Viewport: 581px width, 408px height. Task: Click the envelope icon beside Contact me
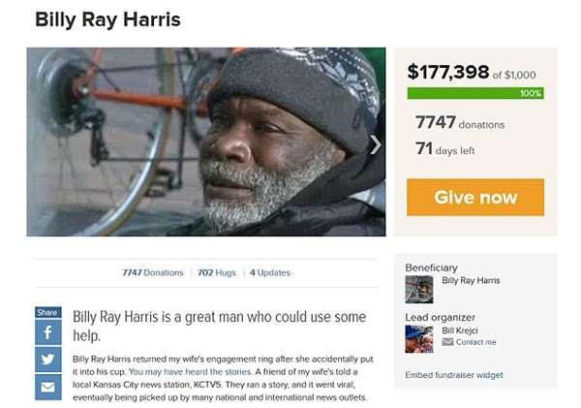click(x=447, y=342)
